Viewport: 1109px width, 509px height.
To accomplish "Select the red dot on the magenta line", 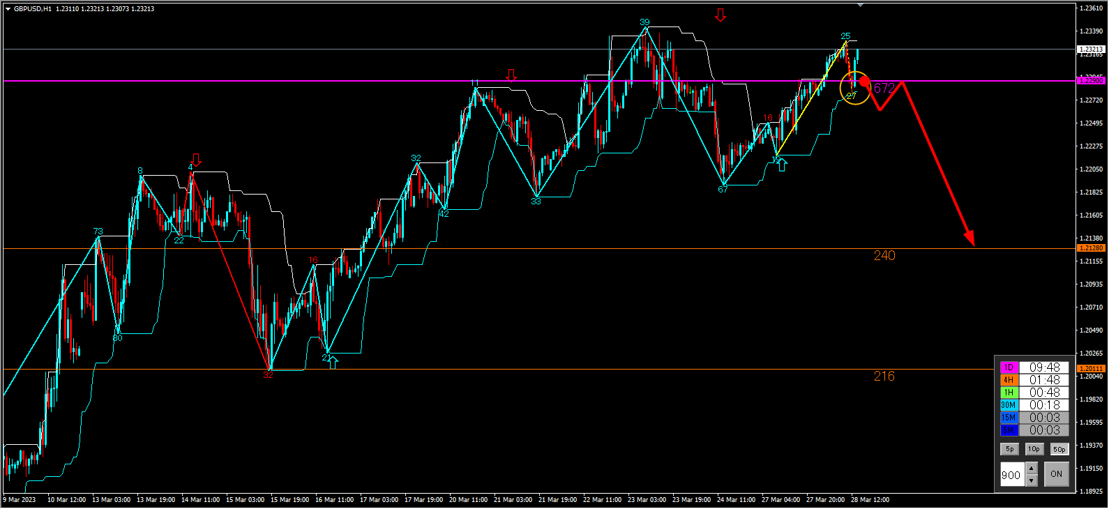I will [x=865, y=82].
